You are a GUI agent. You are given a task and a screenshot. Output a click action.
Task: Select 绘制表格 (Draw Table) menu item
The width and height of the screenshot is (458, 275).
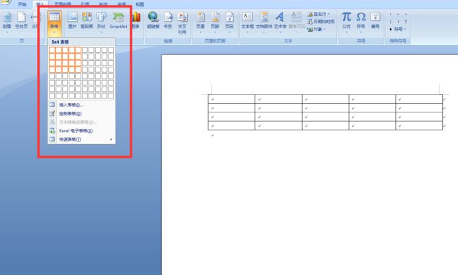coord(70,114)
